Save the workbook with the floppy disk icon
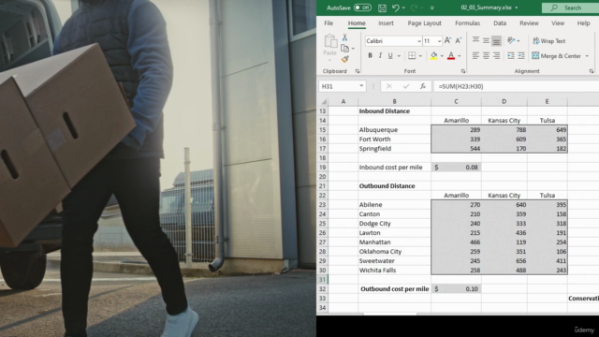Screen dimensions: 599x337 (x=382, y=7)
